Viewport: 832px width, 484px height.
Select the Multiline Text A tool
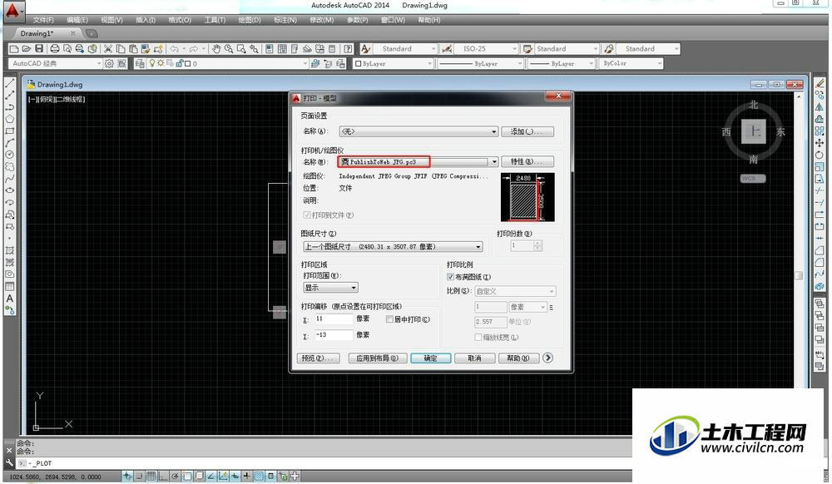point(9,299)
